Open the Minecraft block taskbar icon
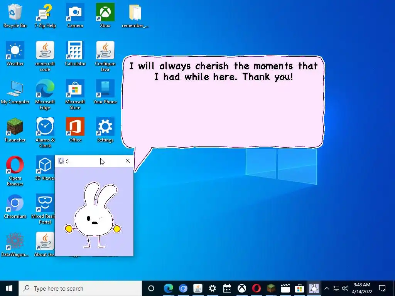The width and height of the screenshot is (395, 296). point(271,288)
